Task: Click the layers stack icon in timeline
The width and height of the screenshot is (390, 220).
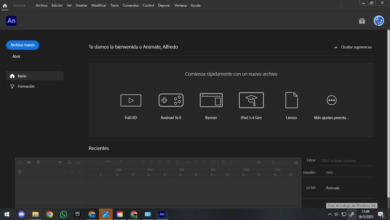Action: (x=20, y=172)
